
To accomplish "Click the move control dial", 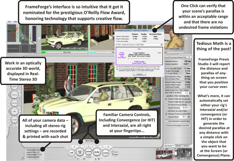I will click(x=14, y=95).
